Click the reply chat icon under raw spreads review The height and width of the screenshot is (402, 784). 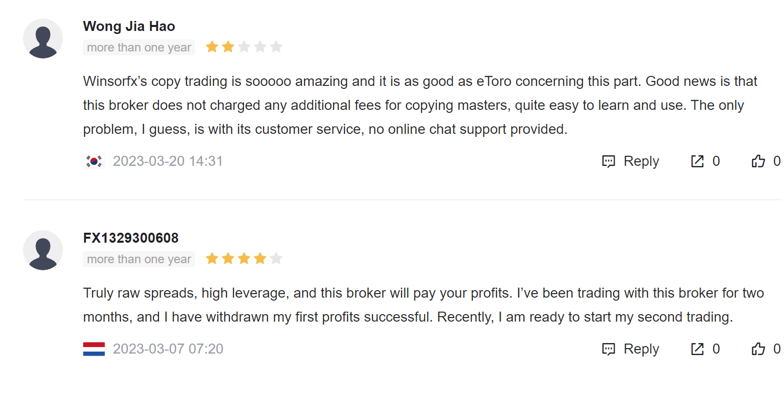point(608,349)
